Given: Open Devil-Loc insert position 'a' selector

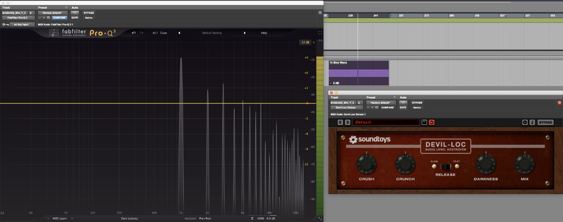Looking at the screenshot, I should point(360,102).
